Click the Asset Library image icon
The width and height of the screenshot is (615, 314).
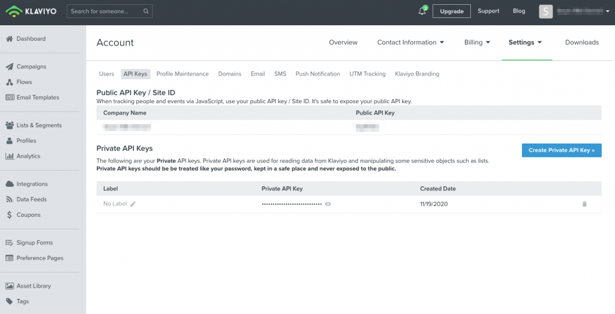[10, 286]
